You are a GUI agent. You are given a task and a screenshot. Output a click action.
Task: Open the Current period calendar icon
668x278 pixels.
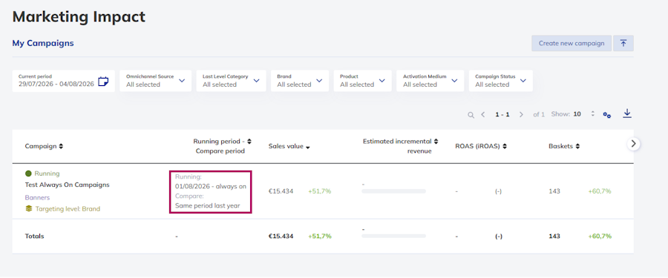click(103, 82)
